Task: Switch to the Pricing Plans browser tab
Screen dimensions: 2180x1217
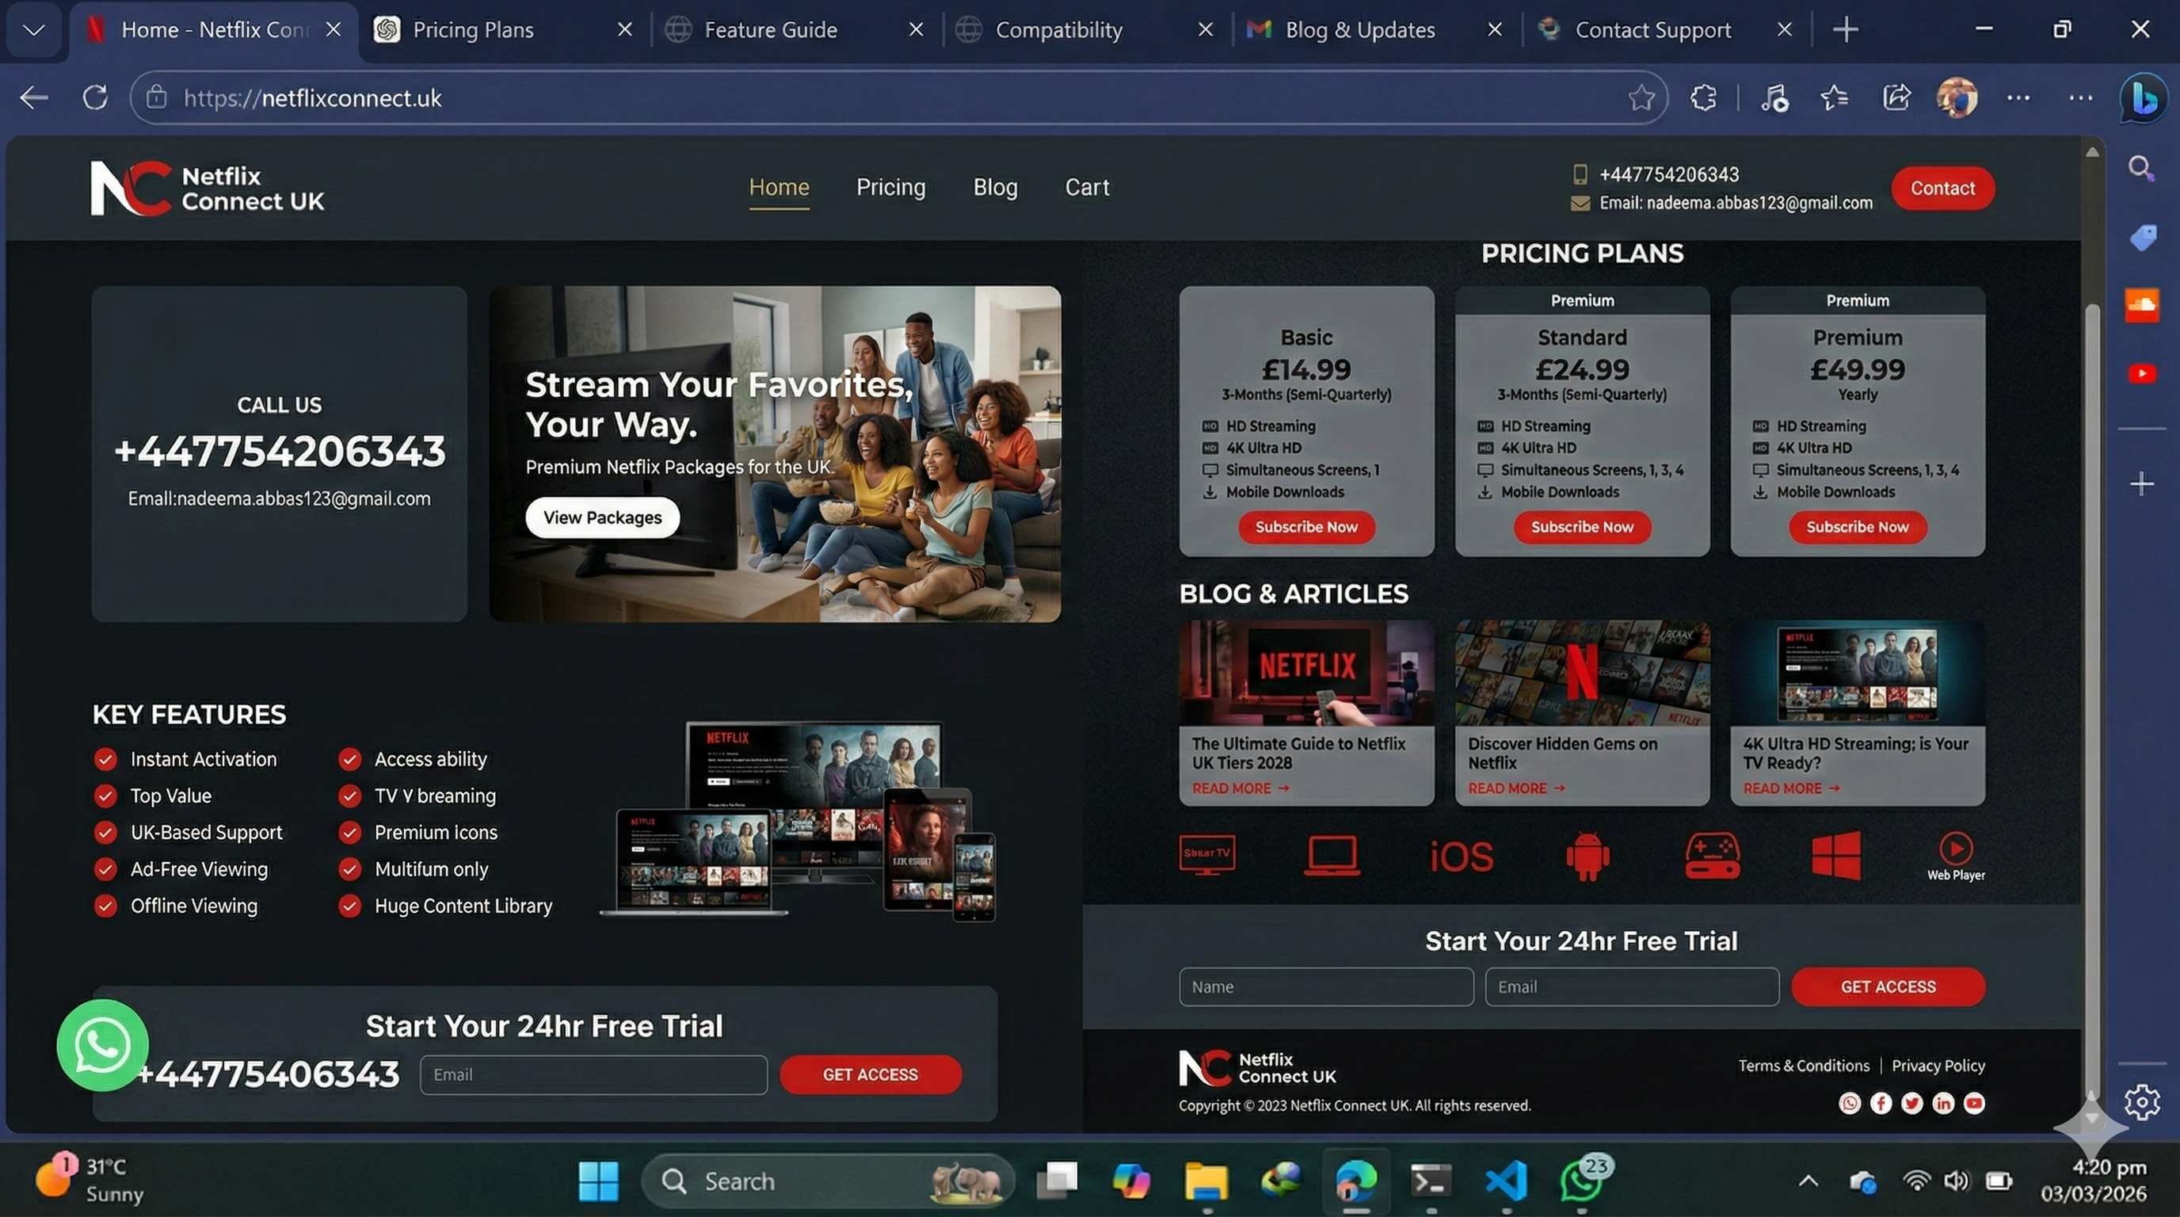Action: pos(474,29)
